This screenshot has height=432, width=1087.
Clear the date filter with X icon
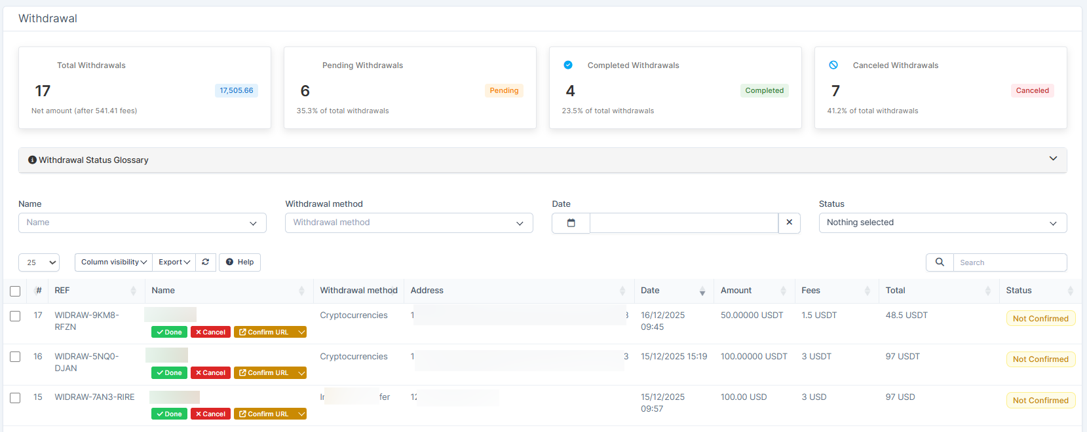click(789, 223)
